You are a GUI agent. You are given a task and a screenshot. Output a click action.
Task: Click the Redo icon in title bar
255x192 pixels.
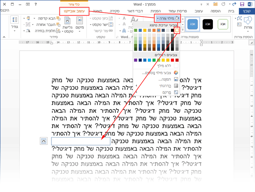click(x=223, y=4)
